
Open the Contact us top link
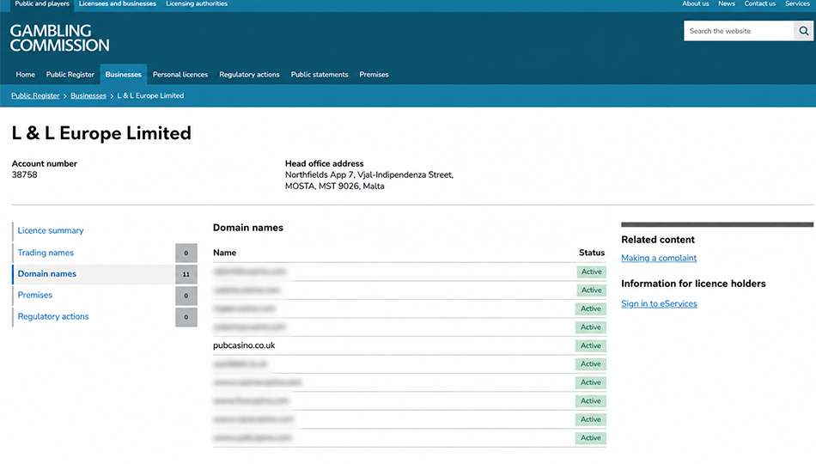(760, 3)
